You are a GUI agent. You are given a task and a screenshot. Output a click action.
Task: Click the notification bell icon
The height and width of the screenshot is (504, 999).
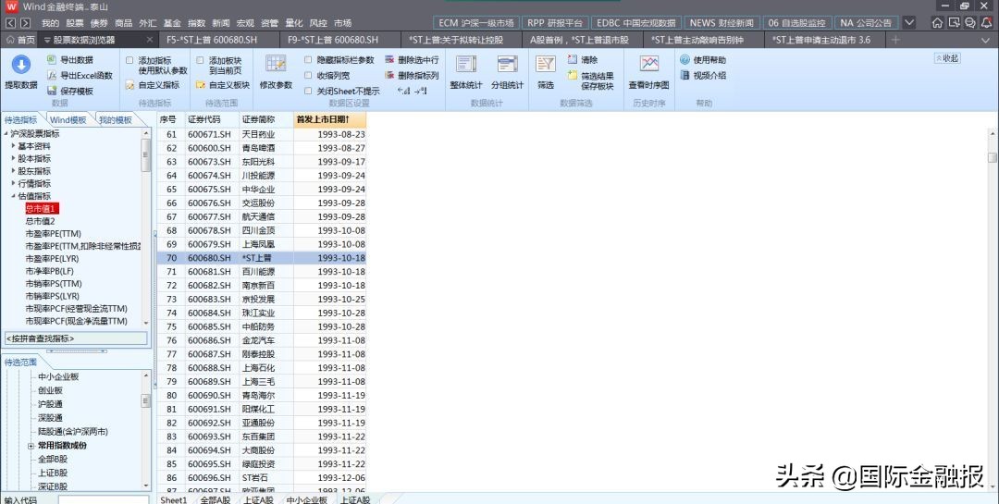pos(986,23)
